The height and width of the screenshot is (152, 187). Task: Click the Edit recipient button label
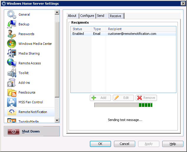(x=126, y=98)
